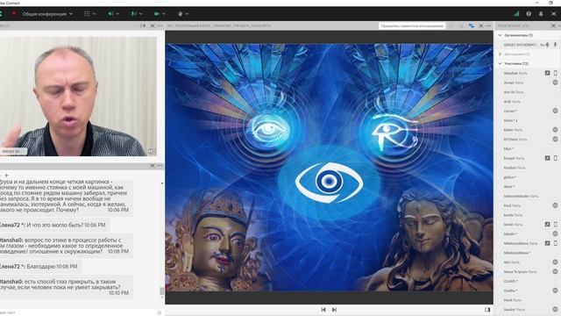The height and width of the screenshot is (316, 561).
Task: Open the help icon in the top bar
Action: tap(529, 14)
